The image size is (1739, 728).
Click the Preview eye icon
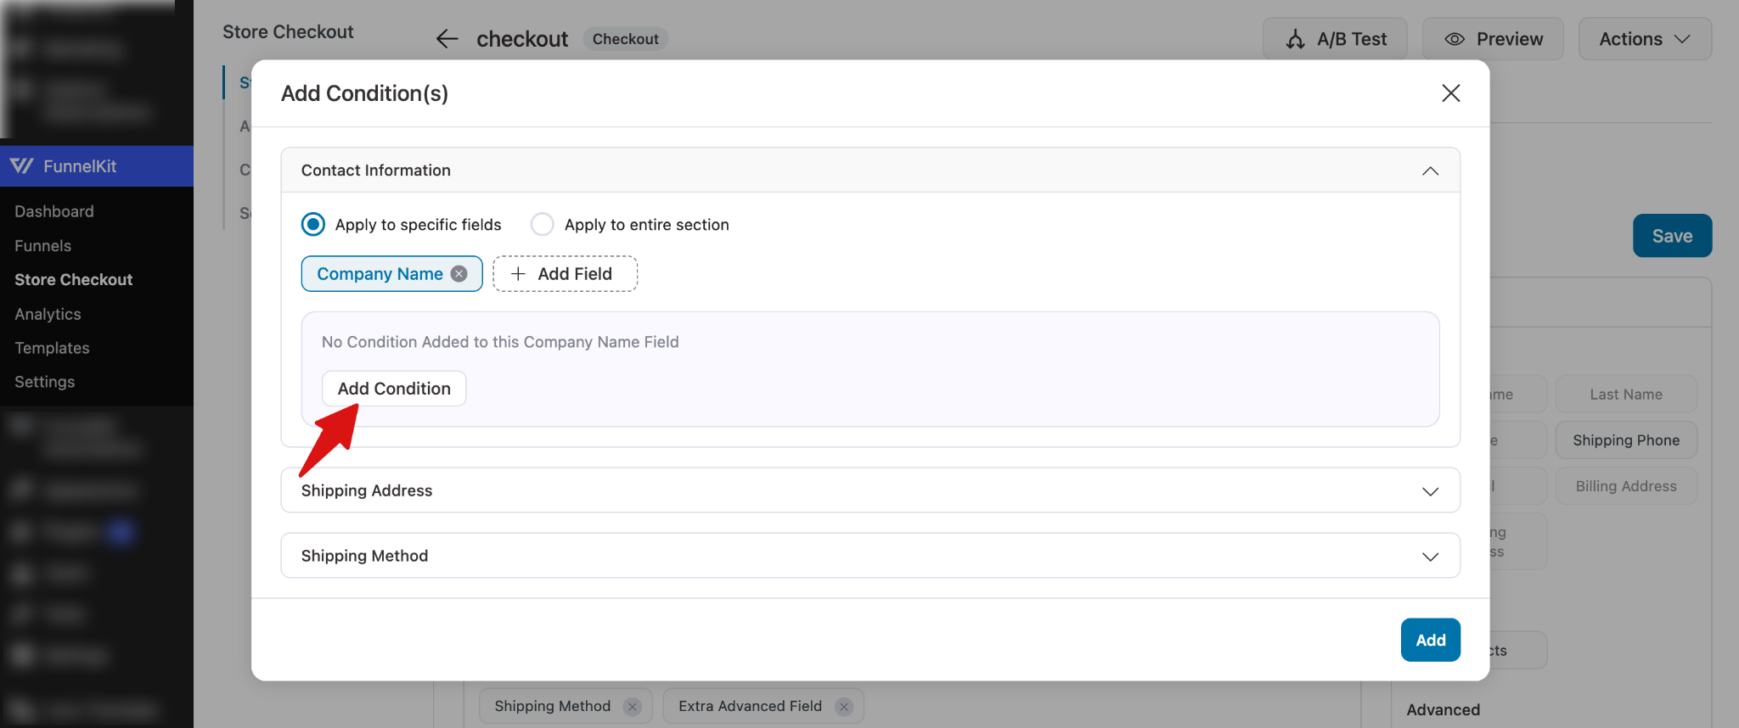[x=1455, y=39]
